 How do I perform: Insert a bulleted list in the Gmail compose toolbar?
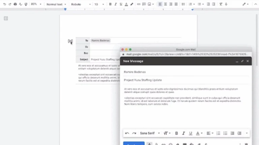click(x=225, y=133)
